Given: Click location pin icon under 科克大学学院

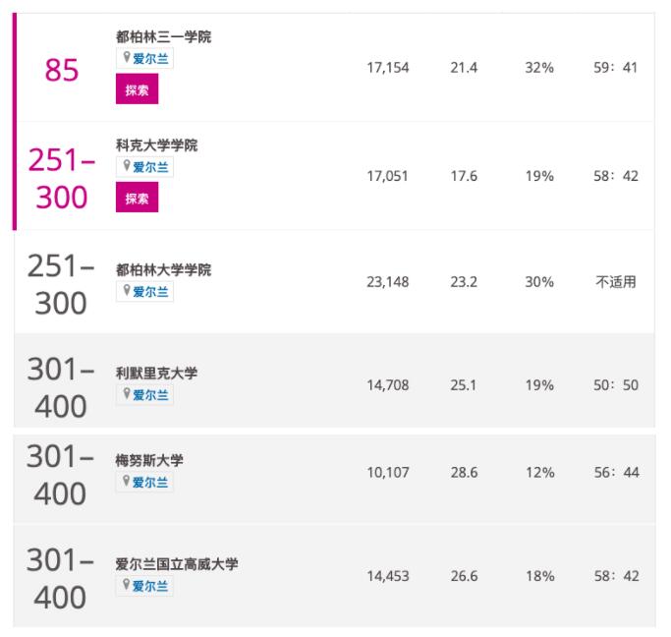Looking at the screenshot, I should click(x=126, y=167).
